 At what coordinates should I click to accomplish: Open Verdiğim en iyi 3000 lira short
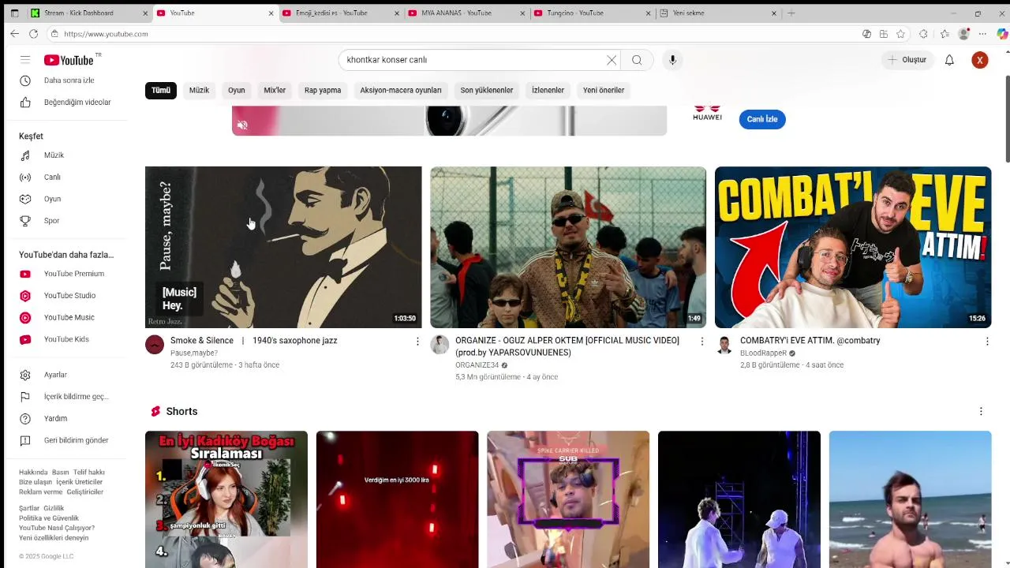tap(397, 499)
